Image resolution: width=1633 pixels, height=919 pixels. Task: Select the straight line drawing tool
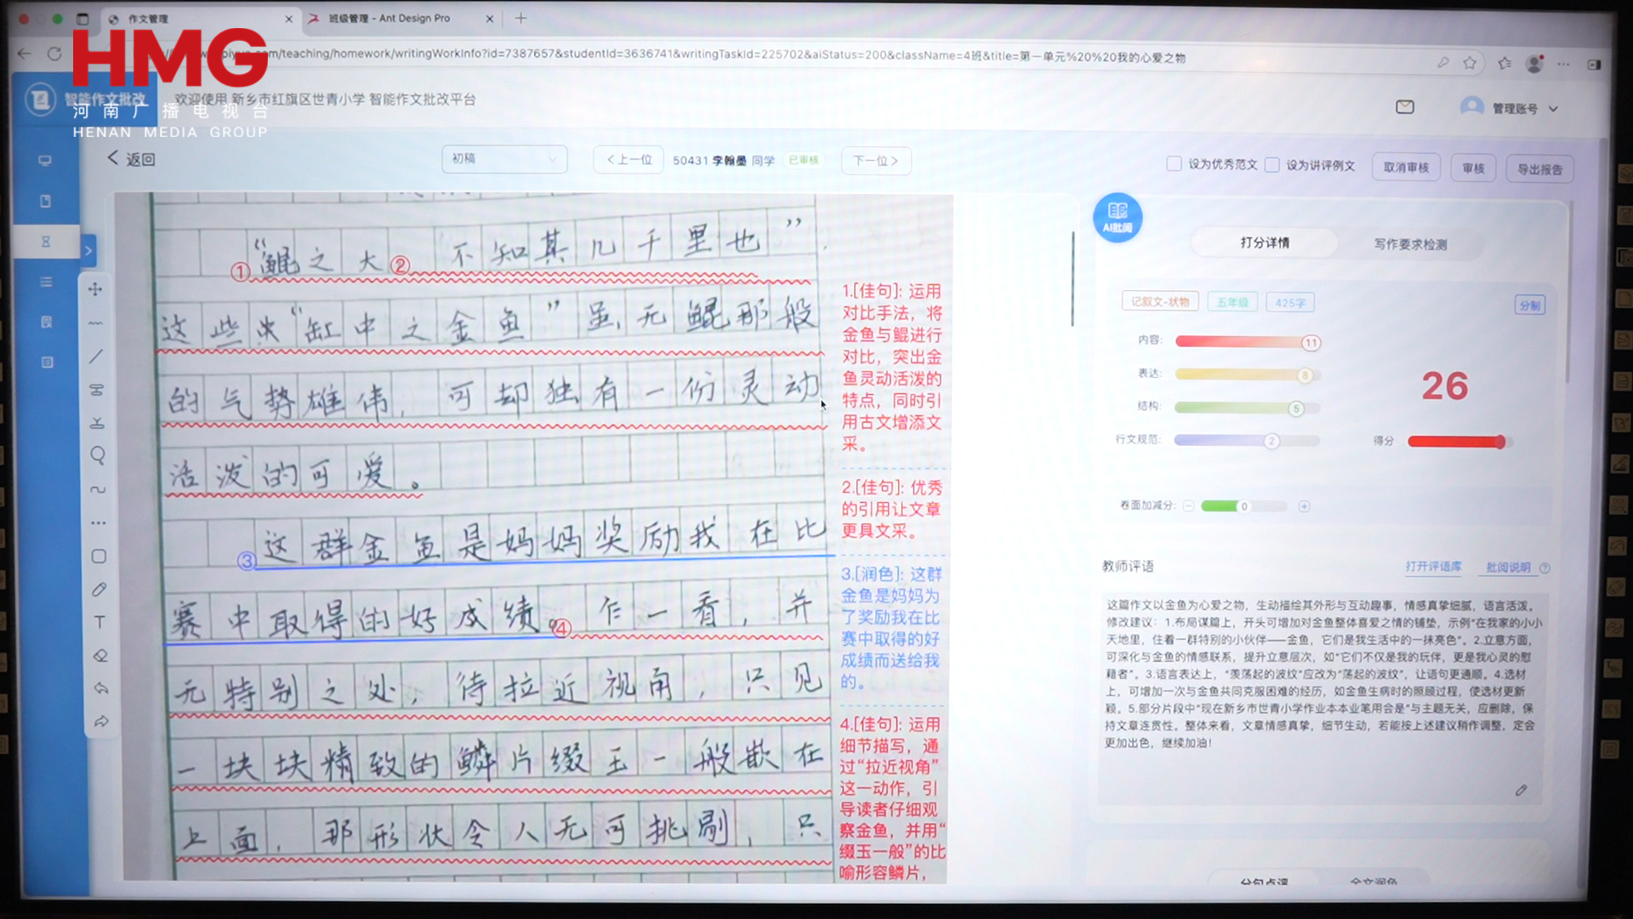(x=96, y=357)
